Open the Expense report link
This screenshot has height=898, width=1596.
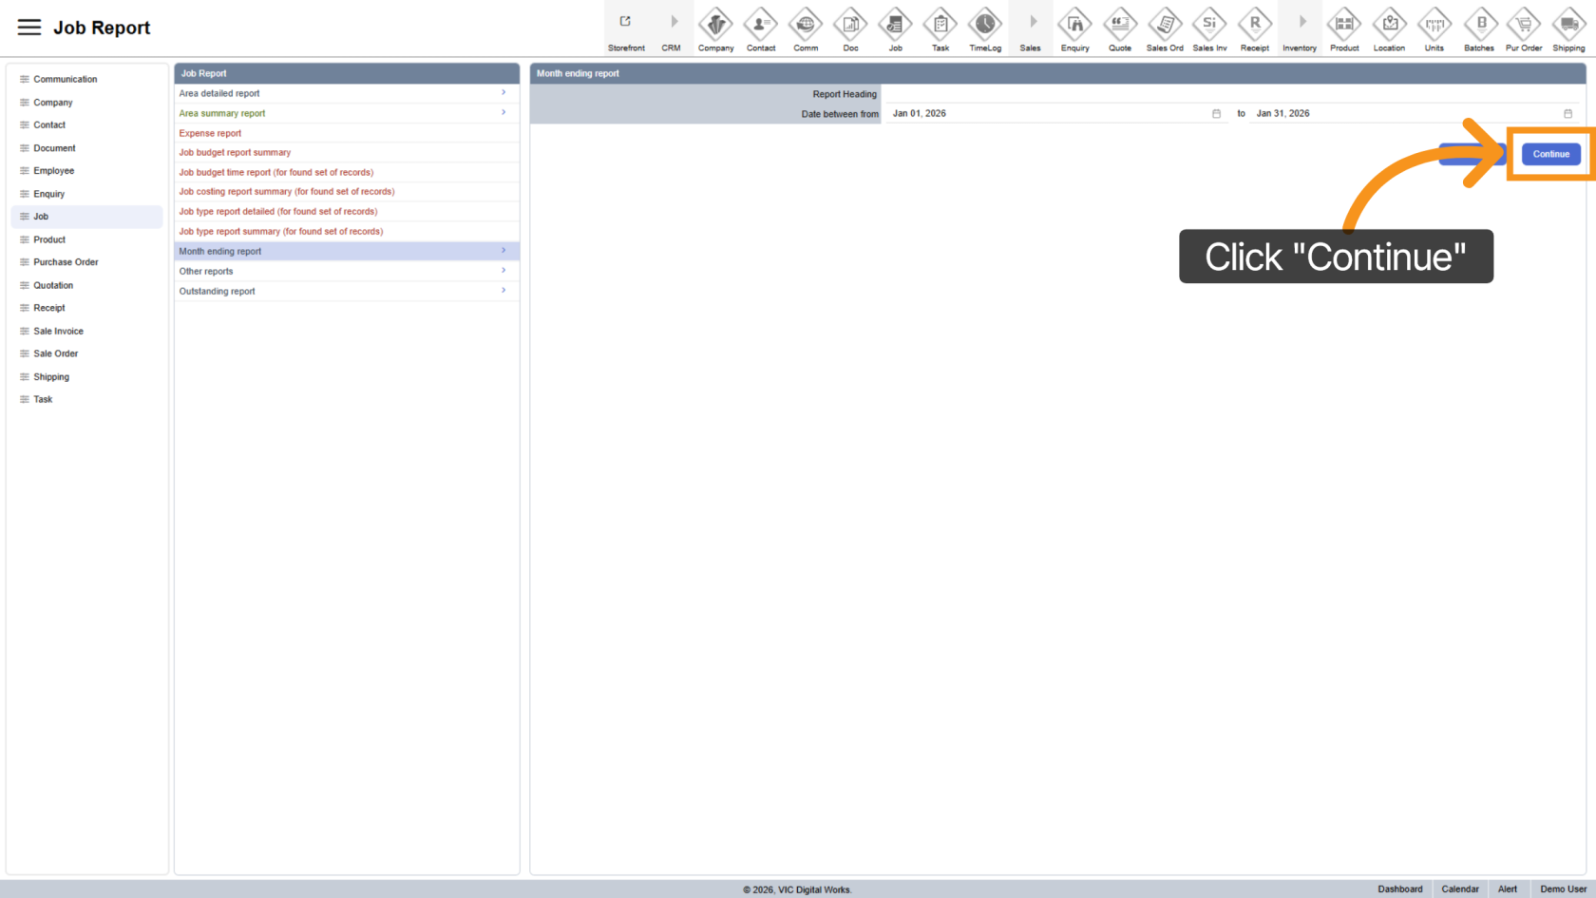click(210, 133)
